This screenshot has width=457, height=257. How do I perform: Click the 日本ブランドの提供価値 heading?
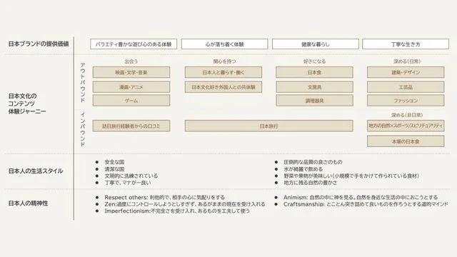(39, 44)
